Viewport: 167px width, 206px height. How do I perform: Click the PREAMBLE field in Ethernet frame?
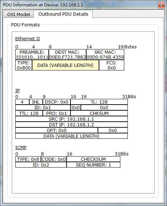click(32, 54)
